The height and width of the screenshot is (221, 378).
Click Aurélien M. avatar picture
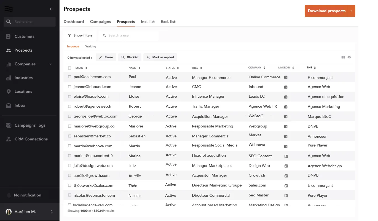[9, 212]
